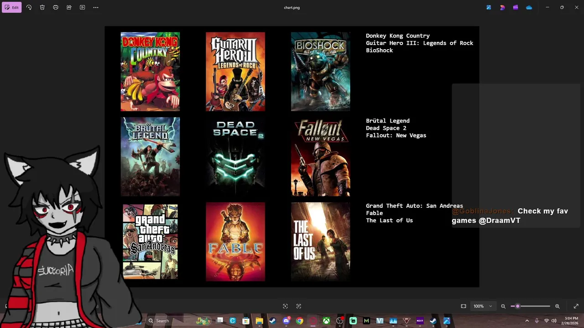Click the BioShock cover art

(321, 72)
